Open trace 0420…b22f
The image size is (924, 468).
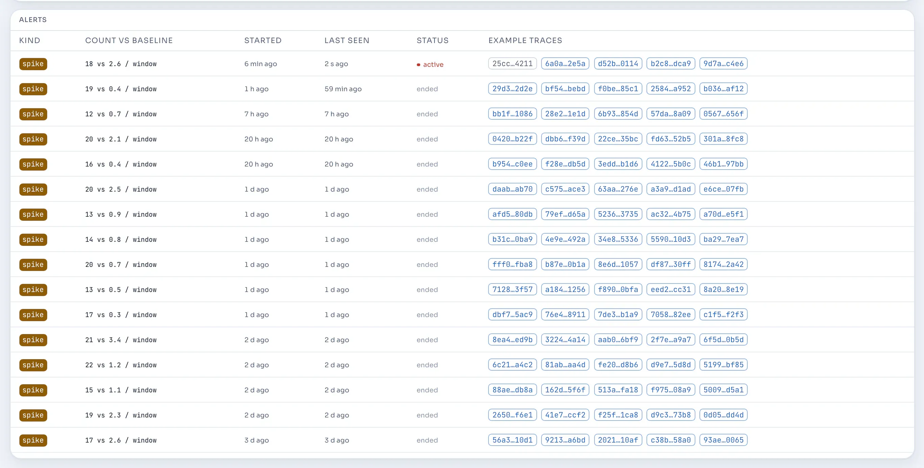tap(512, 139)
